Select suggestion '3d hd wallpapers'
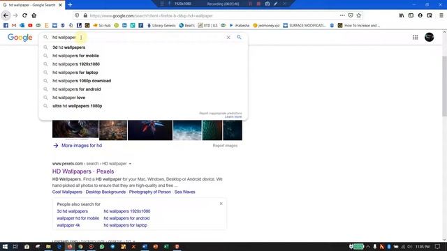This screenshot has height=251, width=447. coord(143,47)
